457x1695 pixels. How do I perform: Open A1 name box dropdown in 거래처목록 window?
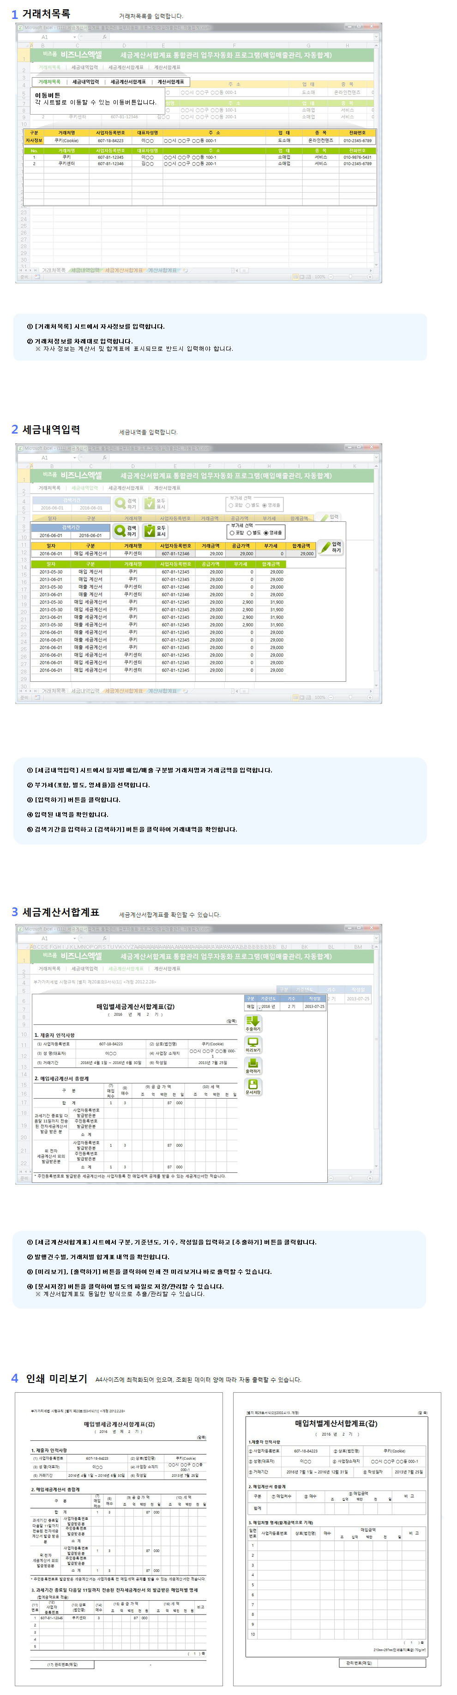coord(75,37)
